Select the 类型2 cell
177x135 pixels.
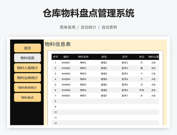click(104, 68)
